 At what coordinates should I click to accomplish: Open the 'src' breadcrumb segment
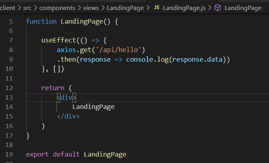(27, 8)
